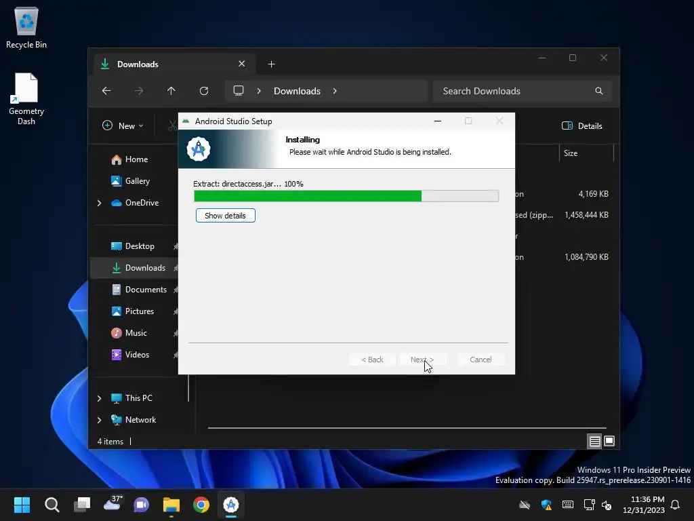Open Gallery in the navigation pane
The width and height of the screenshot is (694, 521).
pos(130,181)
